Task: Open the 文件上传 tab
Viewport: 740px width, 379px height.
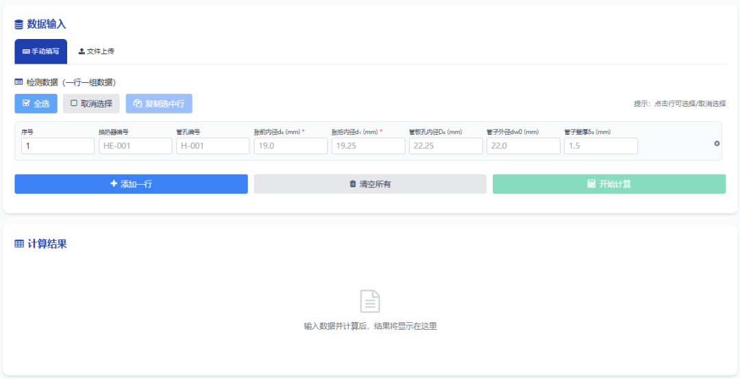Action: [97, 51]
